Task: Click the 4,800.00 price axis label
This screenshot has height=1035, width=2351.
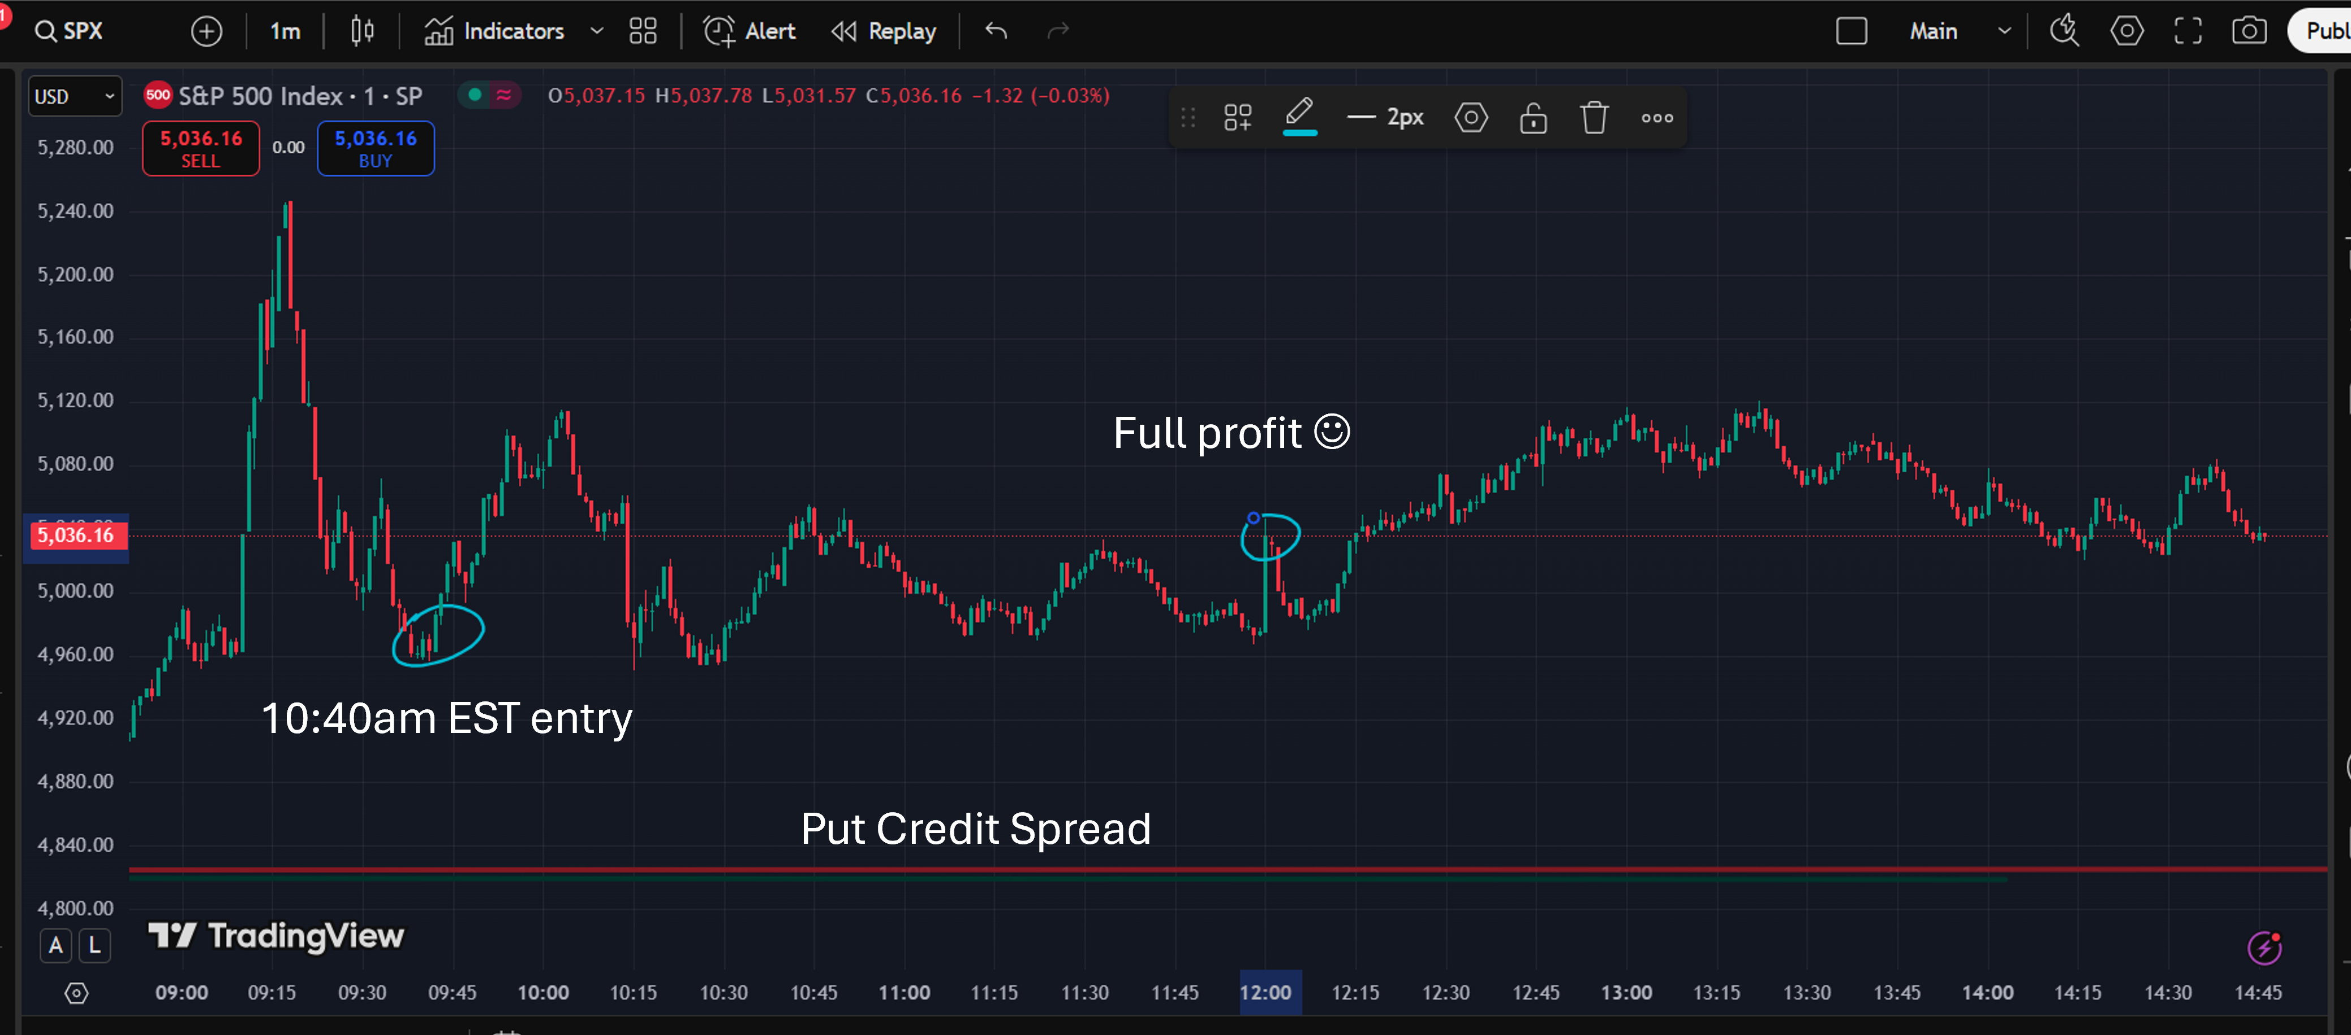Action: [76, 908]
